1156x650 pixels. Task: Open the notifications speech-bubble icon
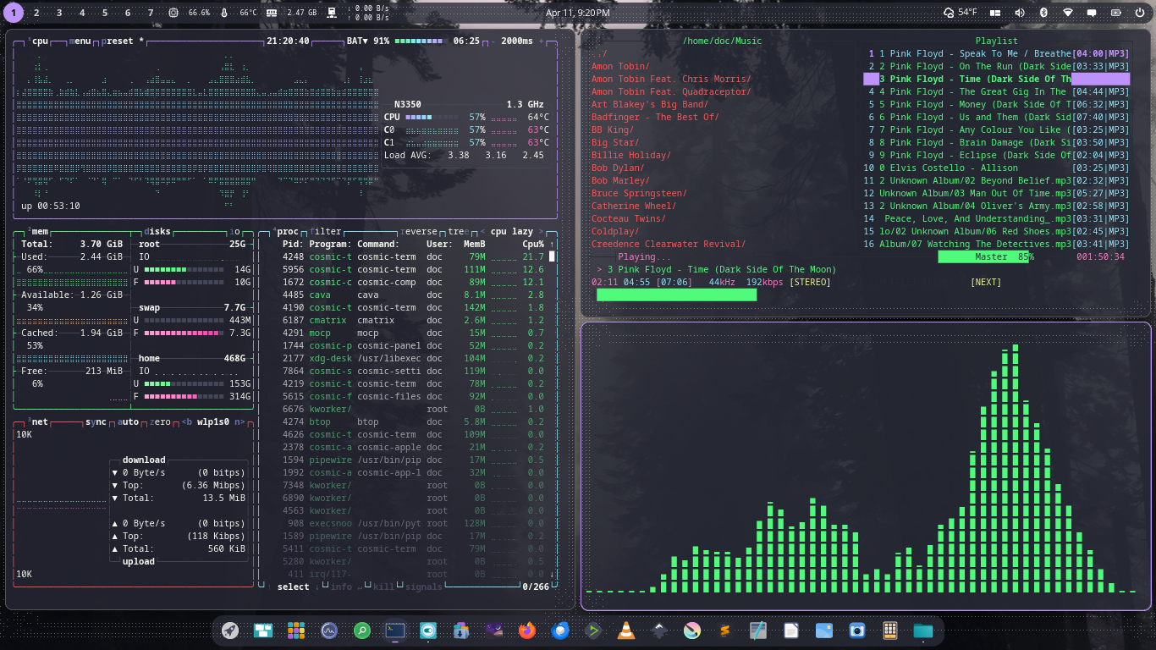click(1093, 13)
